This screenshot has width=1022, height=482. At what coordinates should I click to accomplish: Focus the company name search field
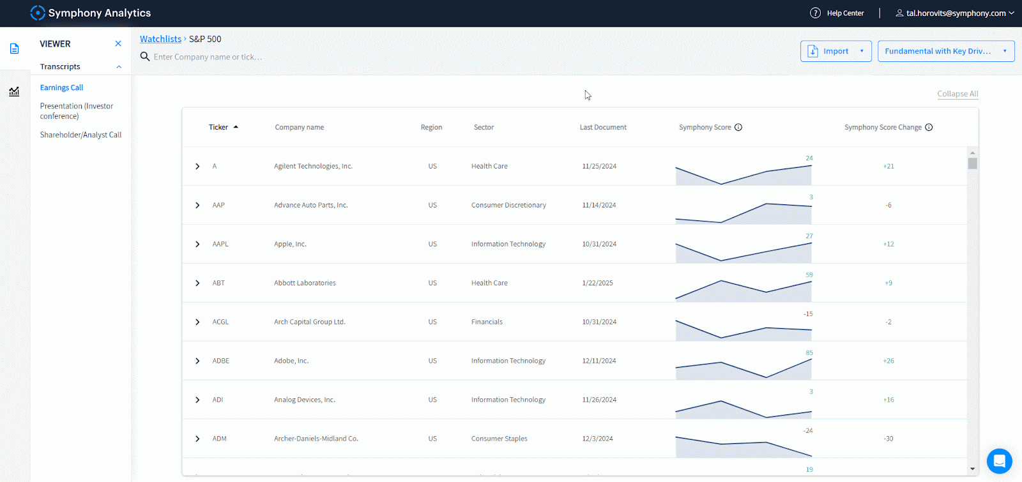coord(208,57)
